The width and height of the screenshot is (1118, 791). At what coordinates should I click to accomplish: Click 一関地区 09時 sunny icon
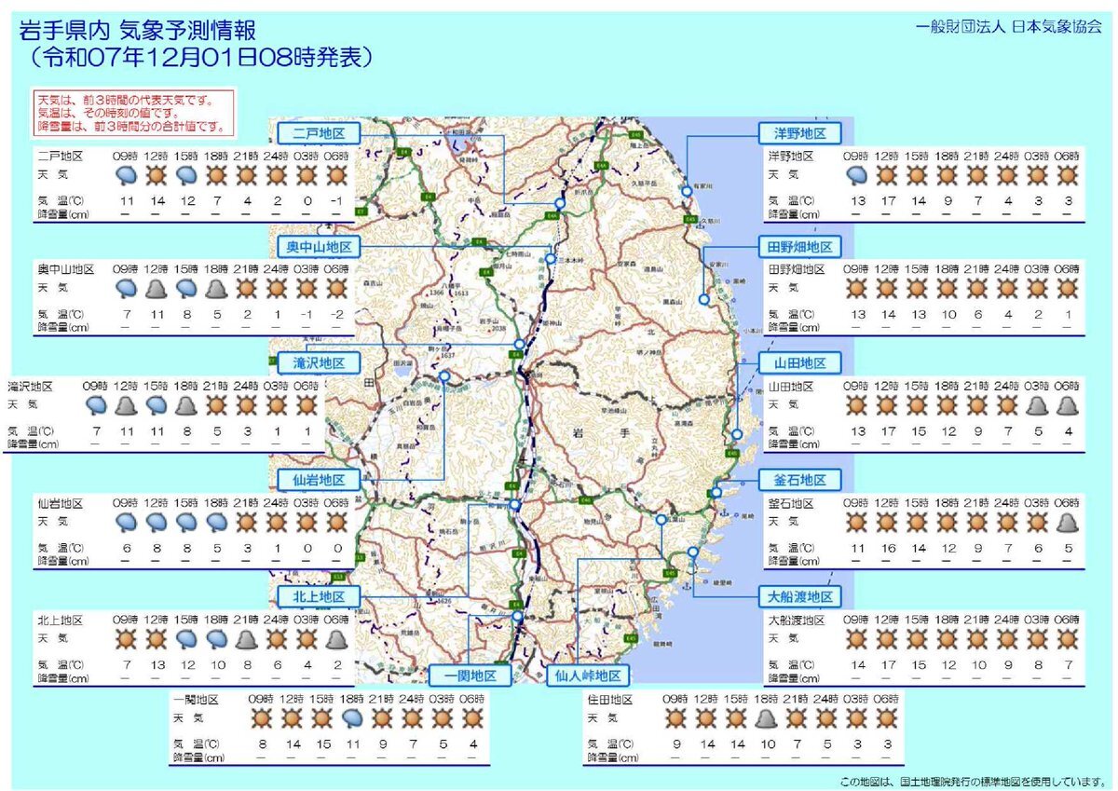click(x=263, y=717)
